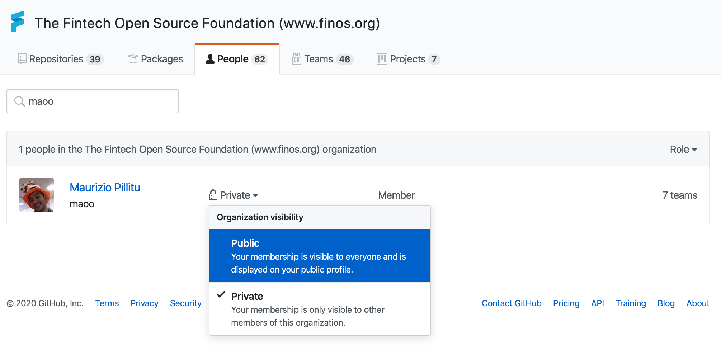Open the Contact GitHub footer link

pos(511,303)
